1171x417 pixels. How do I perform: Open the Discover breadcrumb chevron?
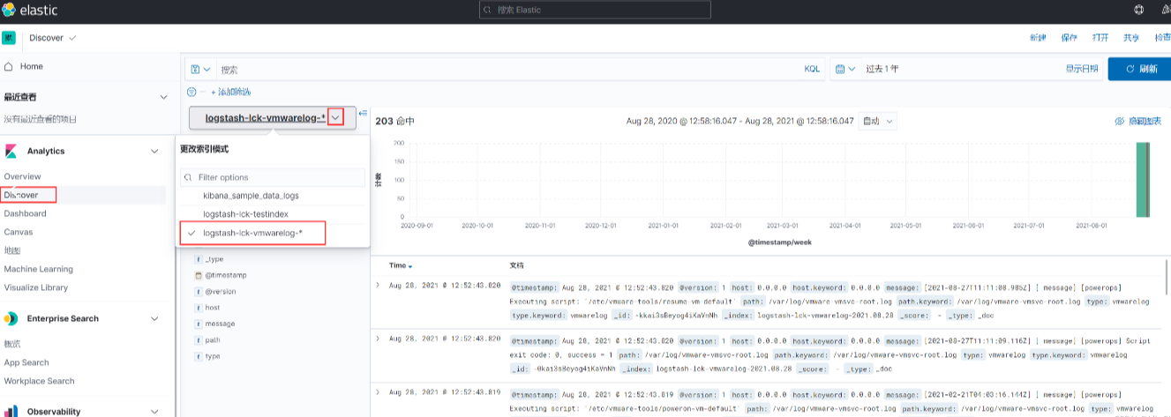pyautogui.click(x=72, y=38)
